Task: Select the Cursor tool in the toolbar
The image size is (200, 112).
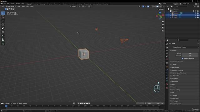Action: point(3,17)
